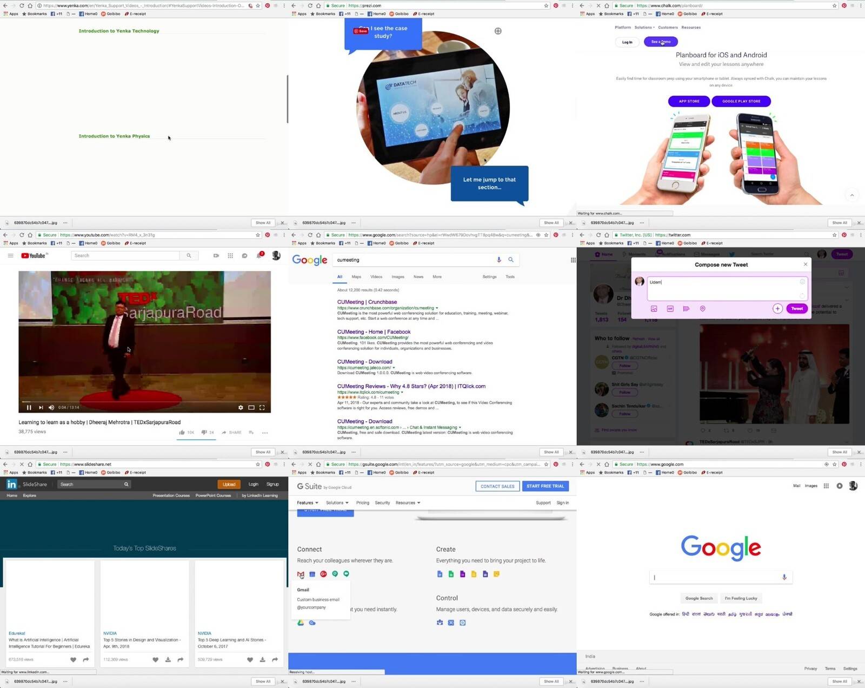
Task: Add a GIF to the new Tweet
Action: tap(670, 309)
